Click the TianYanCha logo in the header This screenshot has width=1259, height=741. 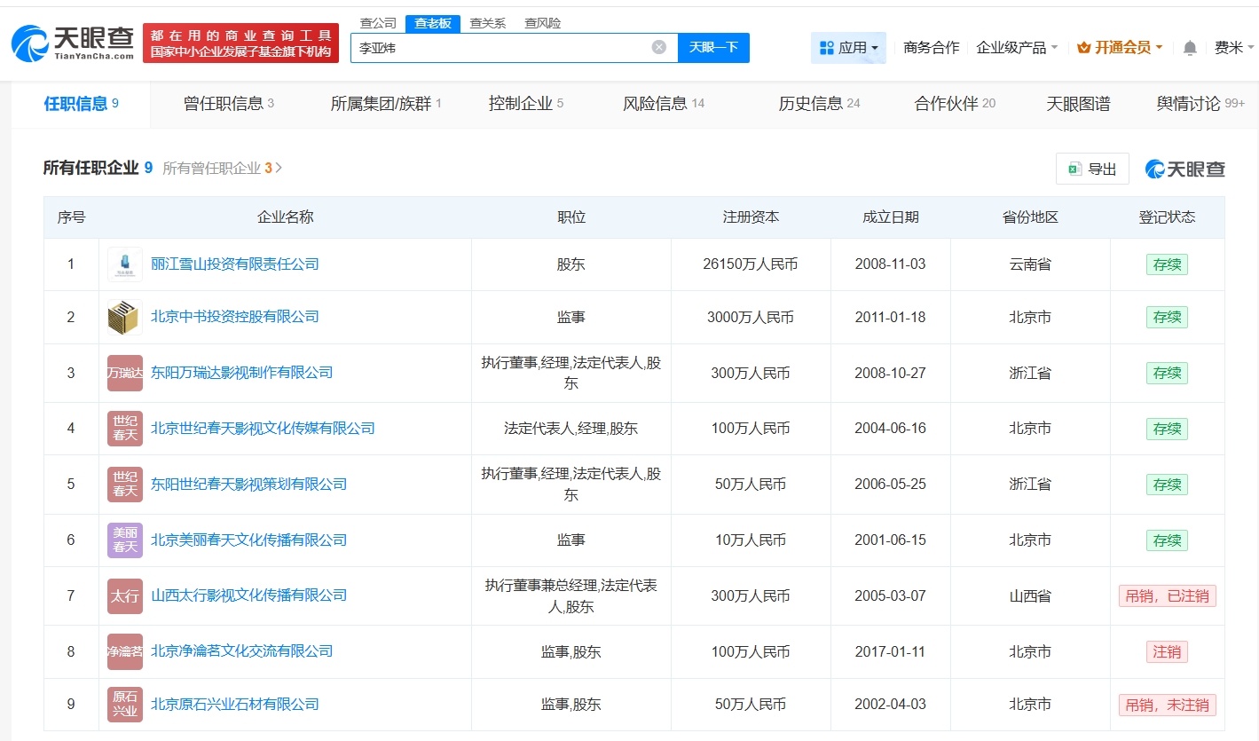coord(73,42)
